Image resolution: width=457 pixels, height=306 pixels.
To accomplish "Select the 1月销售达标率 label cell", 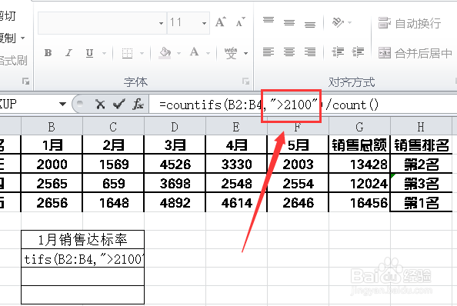I will 83,240.
